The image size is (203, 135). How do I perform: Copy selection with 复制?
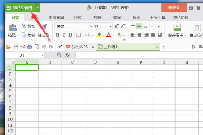28,35
